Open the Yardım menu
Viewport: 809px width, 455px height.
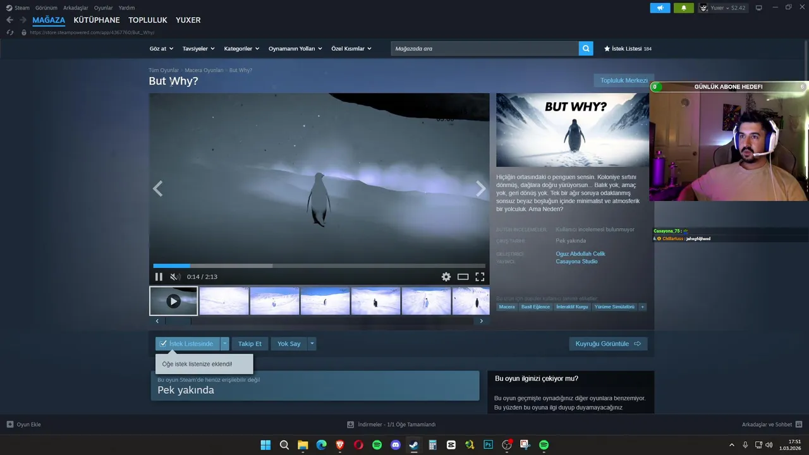(x=126, y=8)
